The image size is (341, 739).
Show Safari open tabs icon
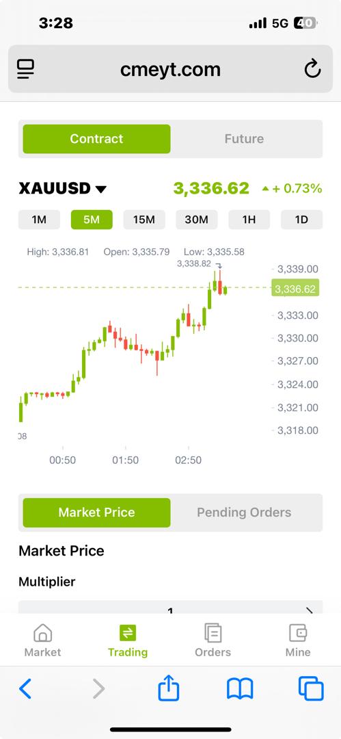(312, 688)
